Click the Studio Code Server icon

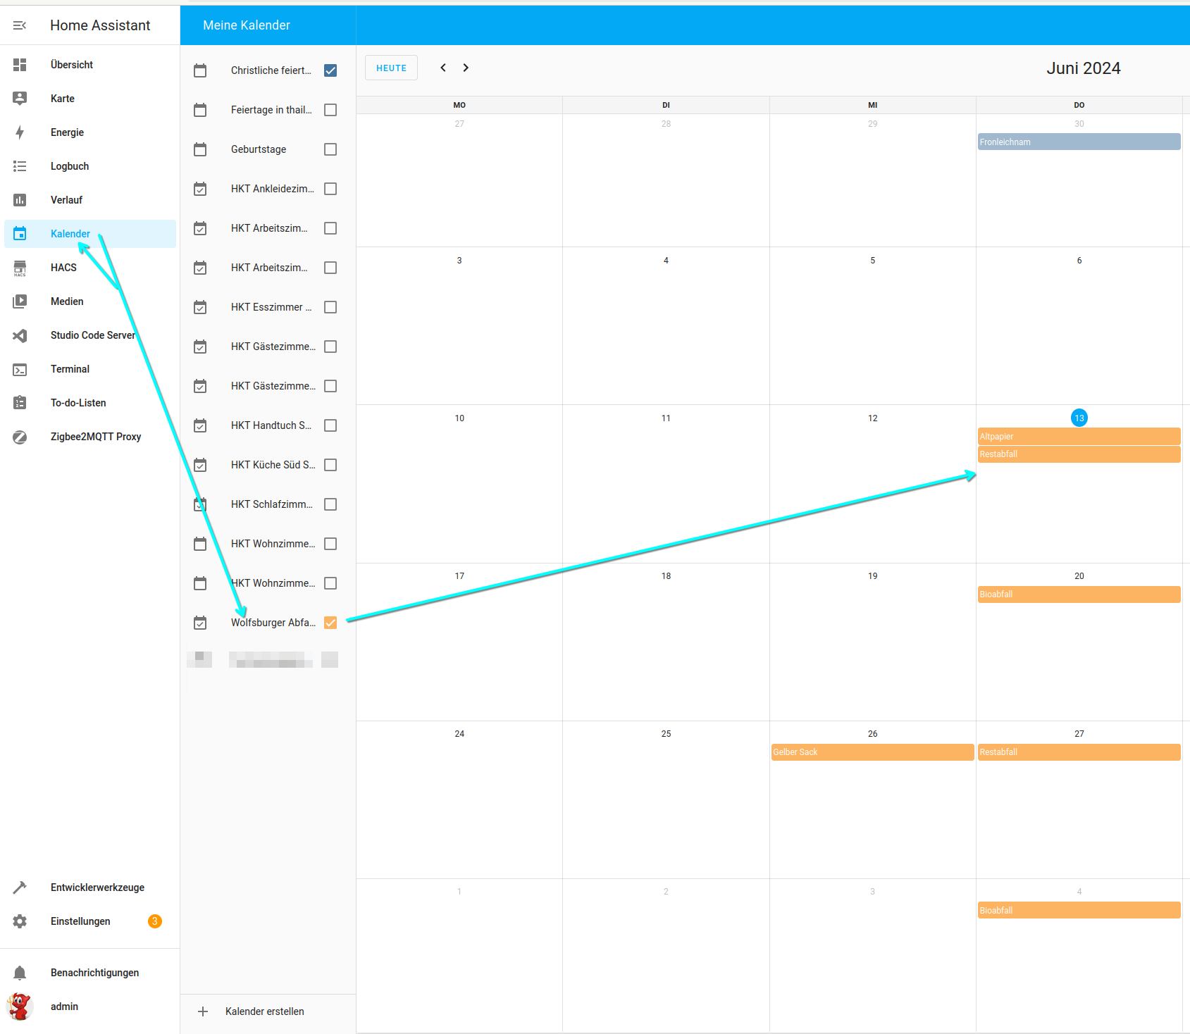pos(20,335)
